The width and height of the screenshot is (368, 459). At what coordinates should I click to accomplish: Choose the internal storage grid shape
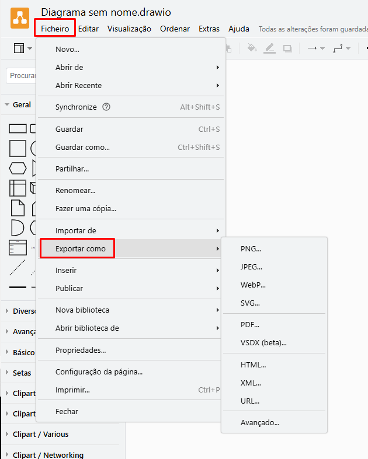point(18,188)
